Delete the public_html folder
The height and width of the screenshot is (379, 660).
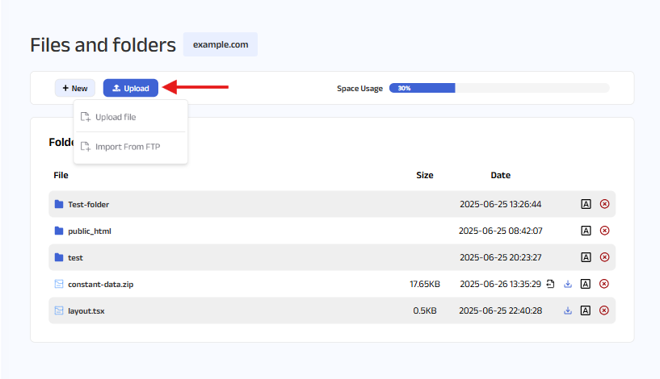click(604, 231)
